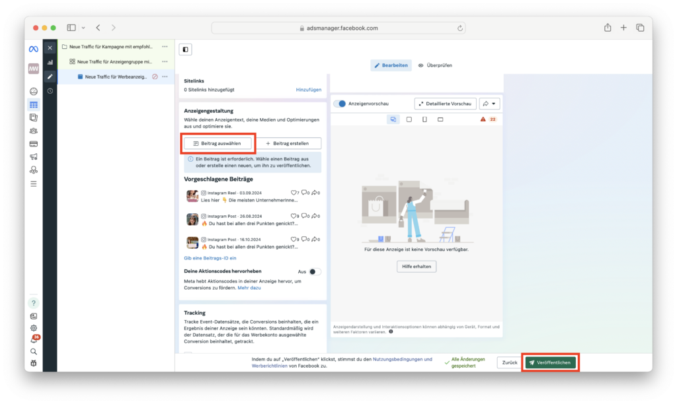Open the events manager nodes icon

[33, 170]
